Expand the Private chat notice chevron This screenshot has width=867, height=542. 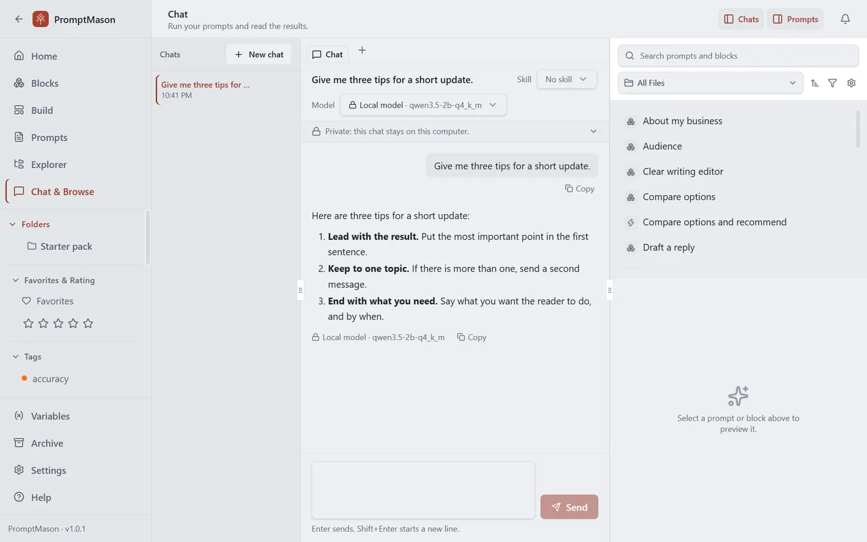[x=593, y=131]
